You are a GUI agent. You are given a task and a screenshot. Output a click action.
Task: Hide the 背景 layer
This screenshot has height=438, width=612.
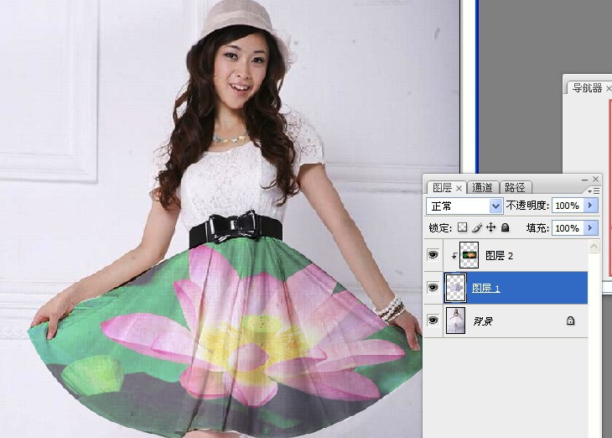433,321
